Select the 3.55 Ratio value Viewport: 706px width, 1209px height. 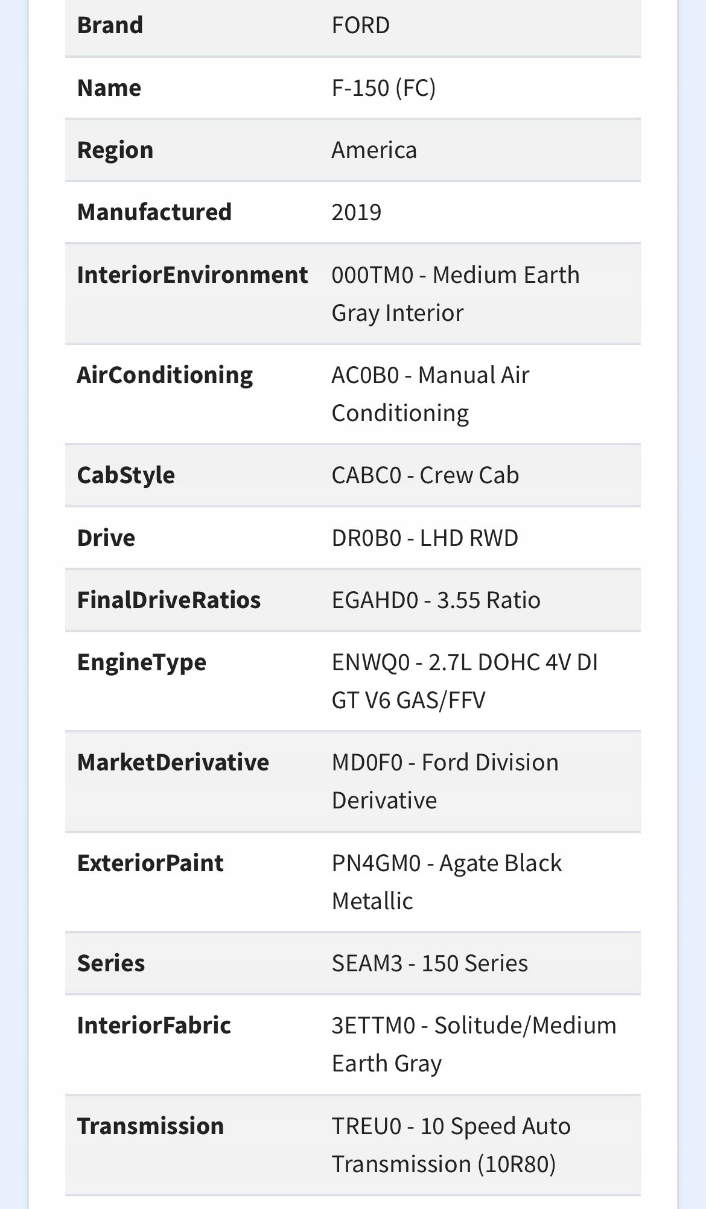pyautogui.click(x=436, y=600)
